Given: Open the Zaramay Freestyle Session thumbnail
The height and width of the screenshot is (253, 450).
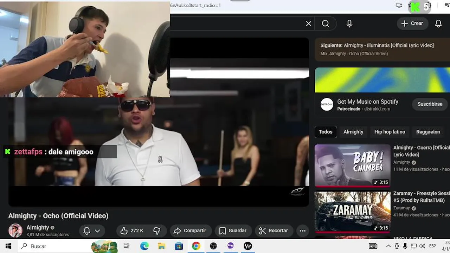Looking at the screenshot, I should pos(352,212).
